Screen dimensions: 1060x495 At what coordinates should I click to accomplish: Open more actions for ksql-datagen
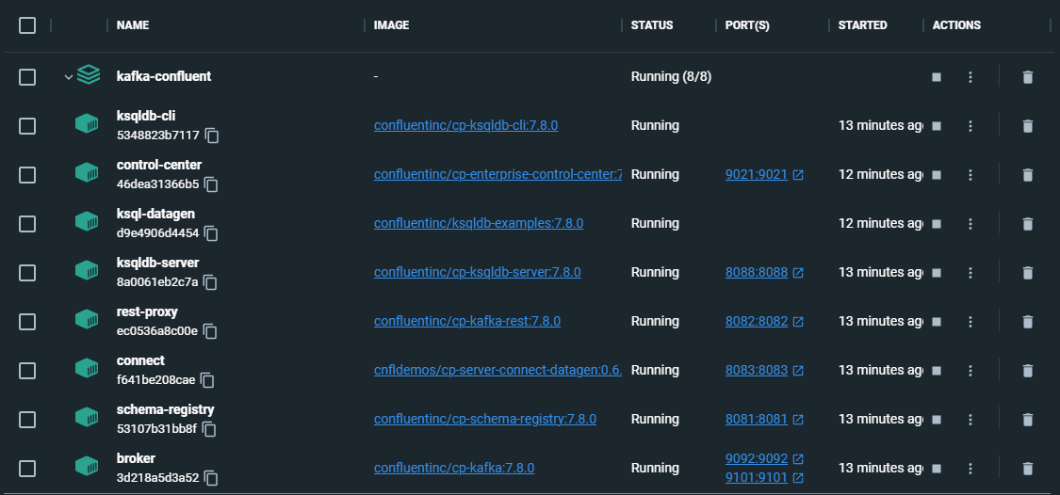(970, 224)
